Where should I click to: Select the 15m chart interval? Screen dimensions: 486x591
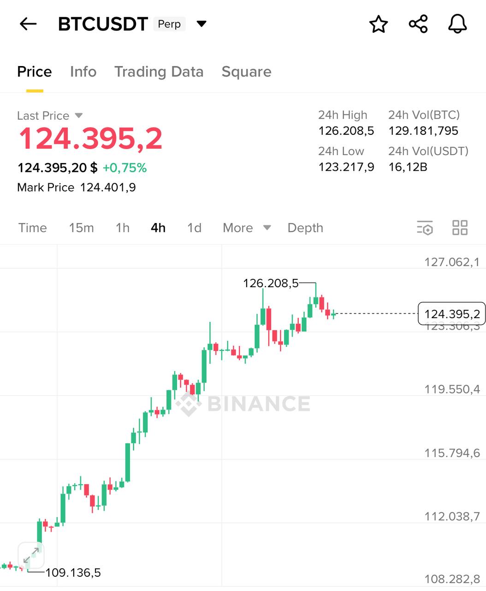(81, 228)
